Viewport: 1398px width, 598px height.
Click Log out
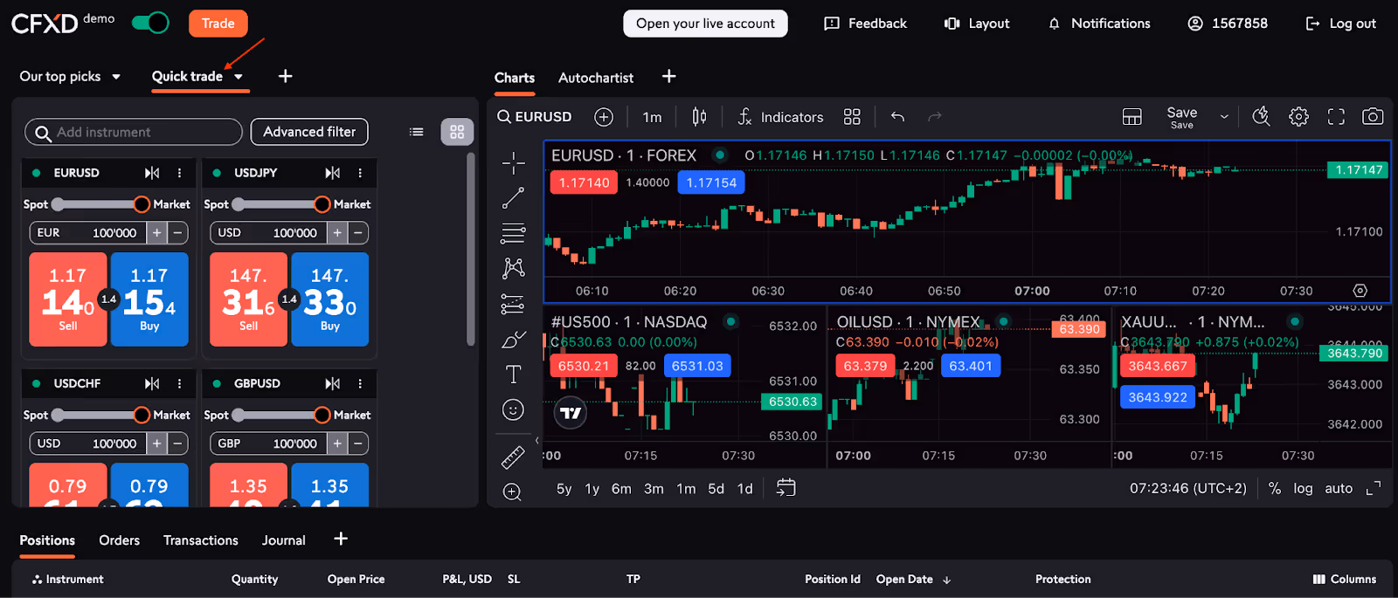[x=1340, y=24]
